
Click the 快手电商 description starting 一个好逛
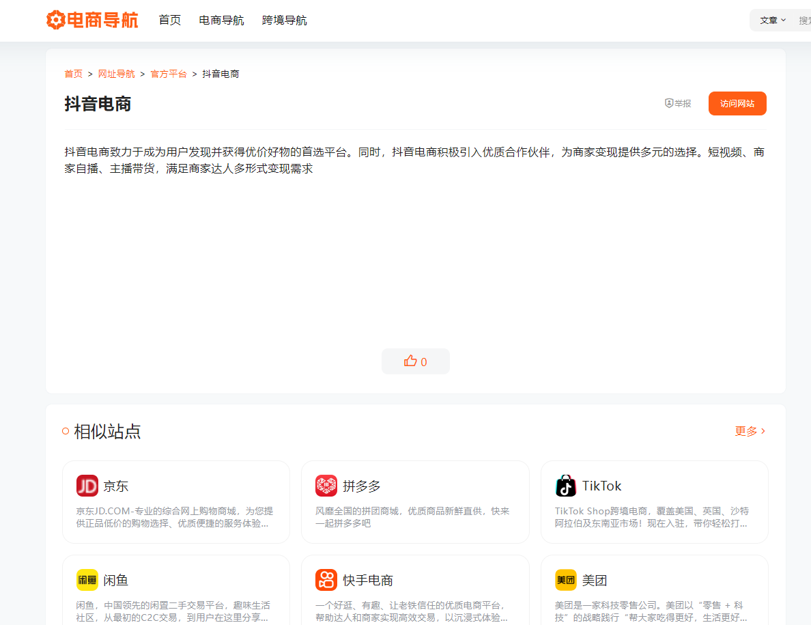coord(411,611)
